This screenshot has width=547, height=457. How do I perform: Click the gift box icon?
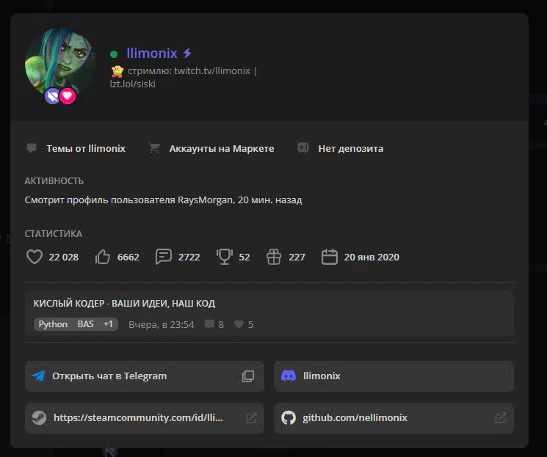pos(274,257)
